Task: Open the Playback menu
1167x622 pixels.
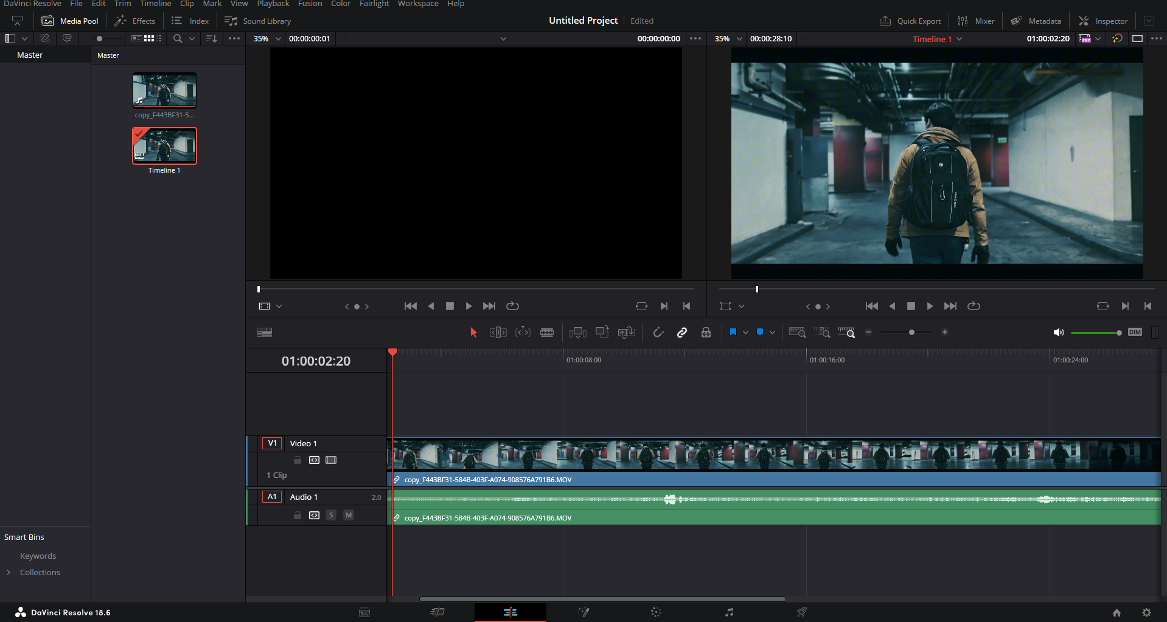Action: click(x=273, y=4)
